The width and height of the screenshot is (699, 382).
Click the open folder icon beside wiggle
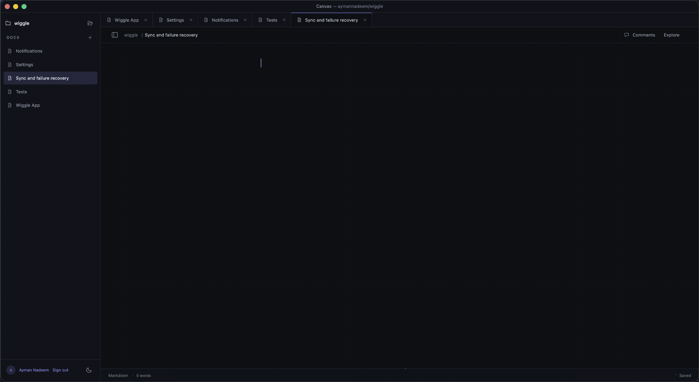pos(90,23)
